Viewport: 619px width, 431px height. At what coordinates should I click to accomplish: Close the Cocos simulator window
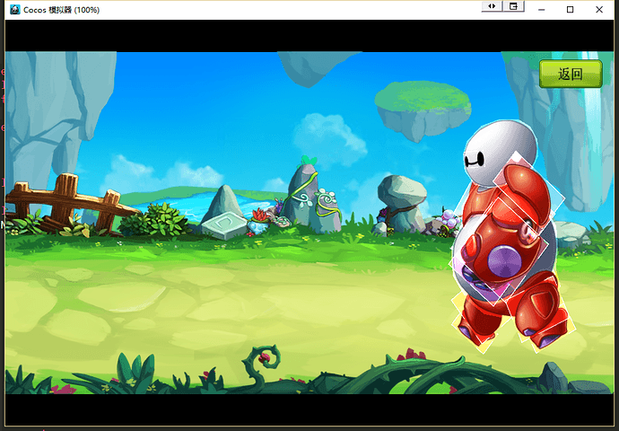point(599,10)
